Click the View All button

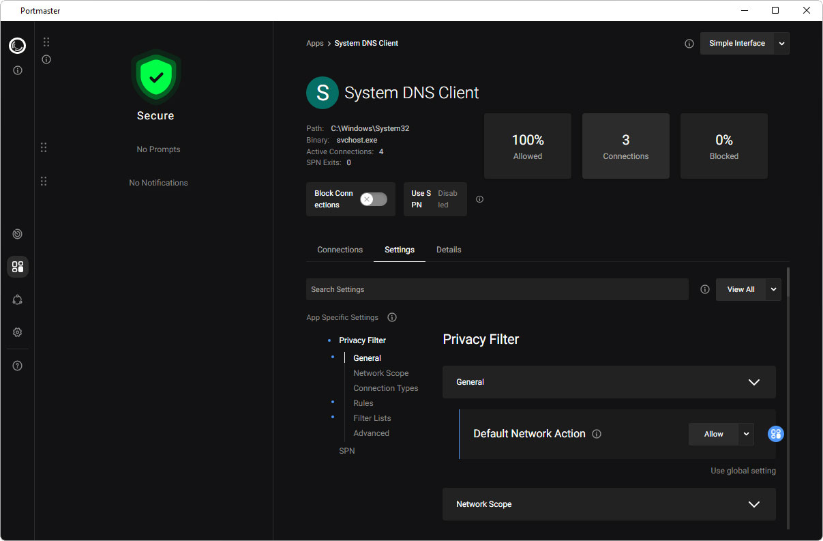[x=740, y=289]
